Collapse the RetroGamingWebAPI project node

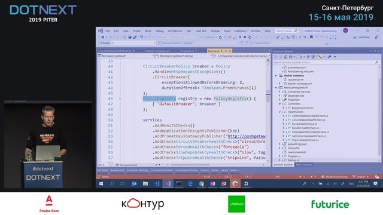pos(276,88)
